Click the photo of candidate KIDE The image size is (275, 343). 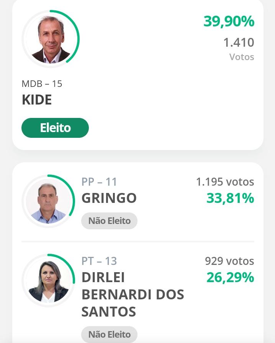click(50, 39)
